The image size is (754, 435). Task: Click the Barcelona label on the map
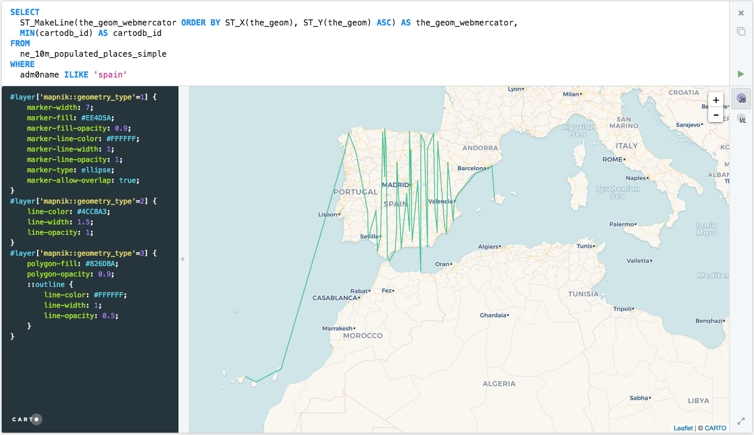pyautogui.click(x=472, y=168)
